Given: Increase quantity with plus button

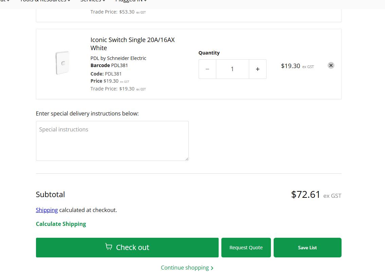Looking at the screenshot, I should point(258,69).
